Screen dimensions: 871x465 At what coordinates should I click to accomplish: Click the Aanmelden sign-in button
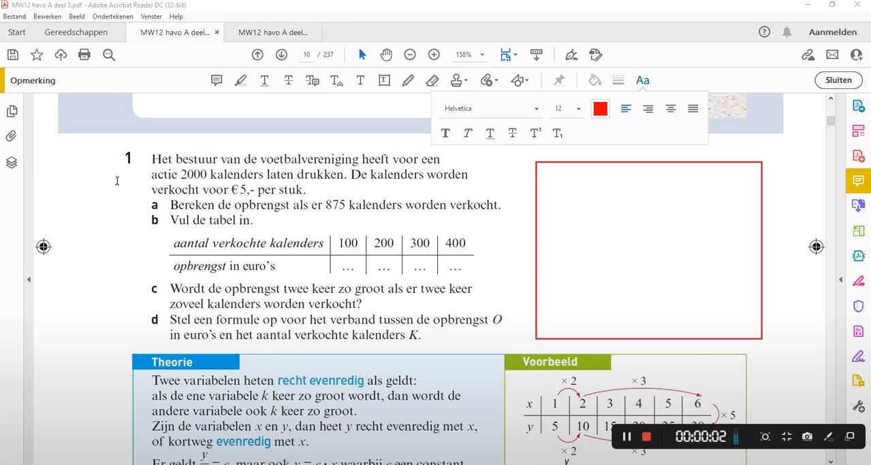point(833,32)
